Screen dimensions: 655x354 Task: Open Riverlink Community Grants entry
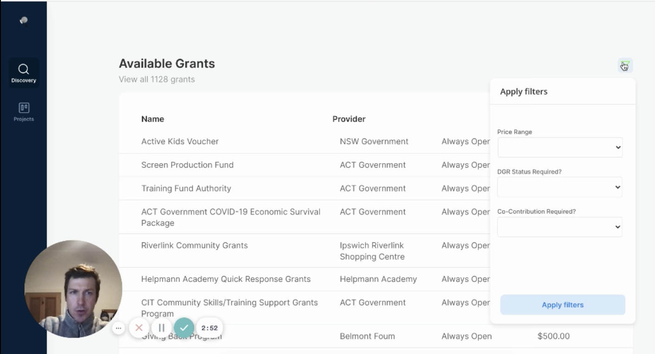click(x=194, y=246)
